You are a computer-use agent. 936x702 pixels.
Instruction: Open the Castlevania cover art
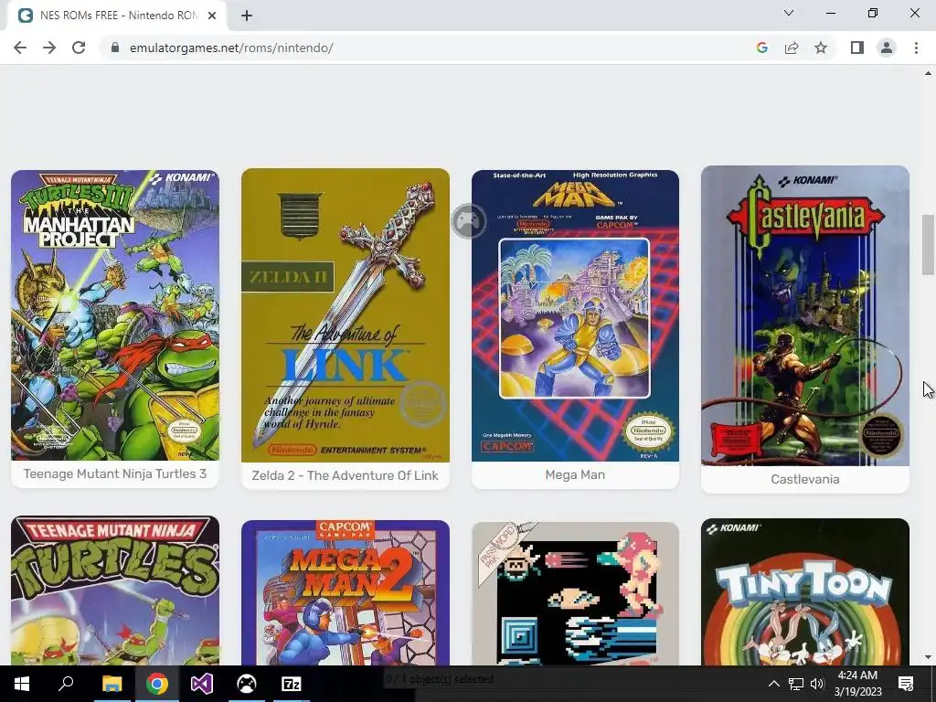click(x=805, y=315)
